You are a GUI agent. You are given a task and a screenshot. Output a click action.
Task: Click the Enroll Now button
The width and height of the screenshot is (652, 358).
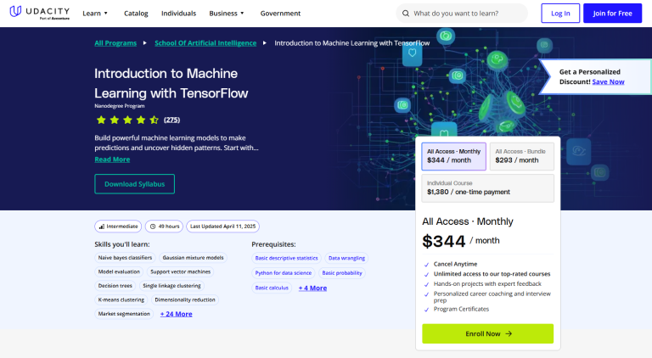488,333
